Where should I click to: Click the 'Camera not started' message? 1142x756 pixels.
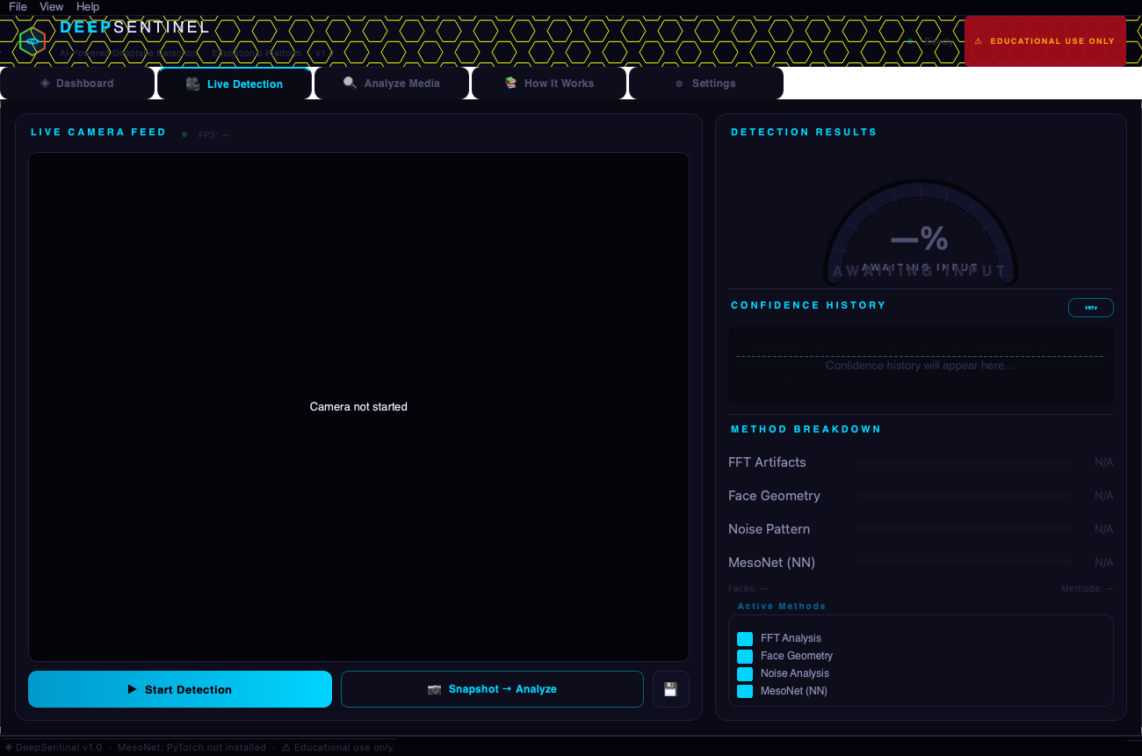coord(358,407)
